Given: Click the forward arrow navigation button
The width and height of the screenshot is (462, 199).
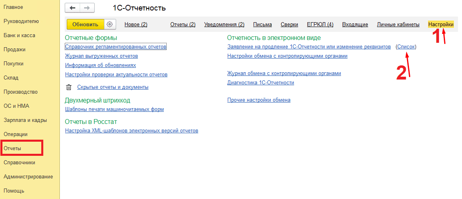Looking at the screenshot, I should 87,8.
